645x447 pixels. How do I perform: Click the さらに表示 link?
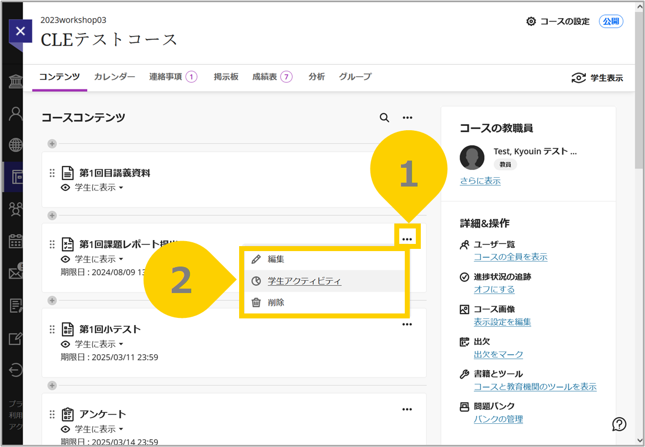coord(480,180)
